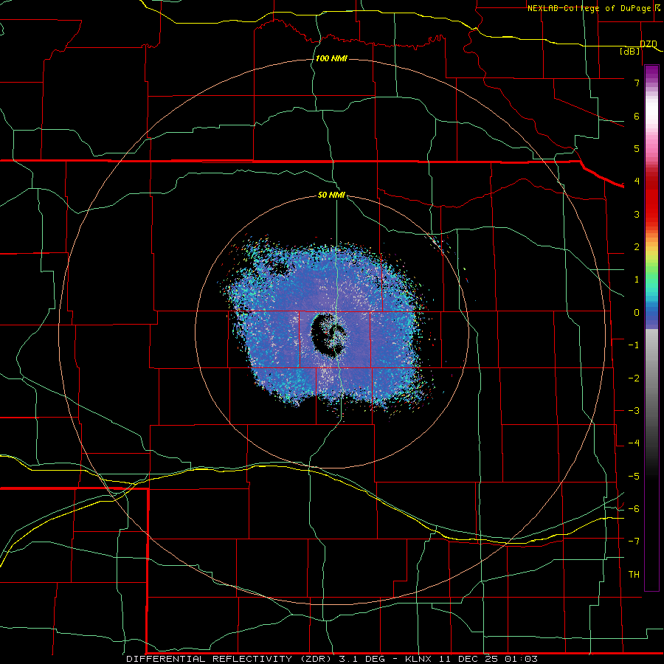This screenshot has height=664, width=664.
Task: Click the DZD legend title
Action: pos(648,44)
